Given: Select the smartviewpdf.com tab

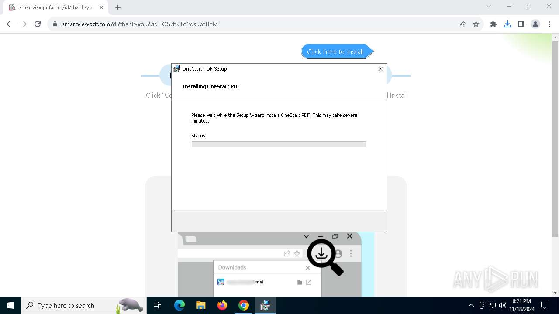Looking at the screenshot, I should click(56, 7).
